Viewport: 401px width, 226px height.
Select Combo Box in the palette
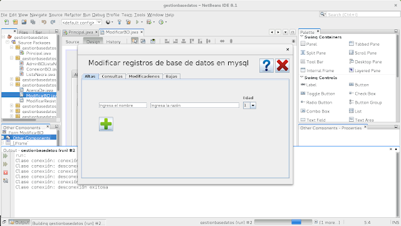point(315,111)
